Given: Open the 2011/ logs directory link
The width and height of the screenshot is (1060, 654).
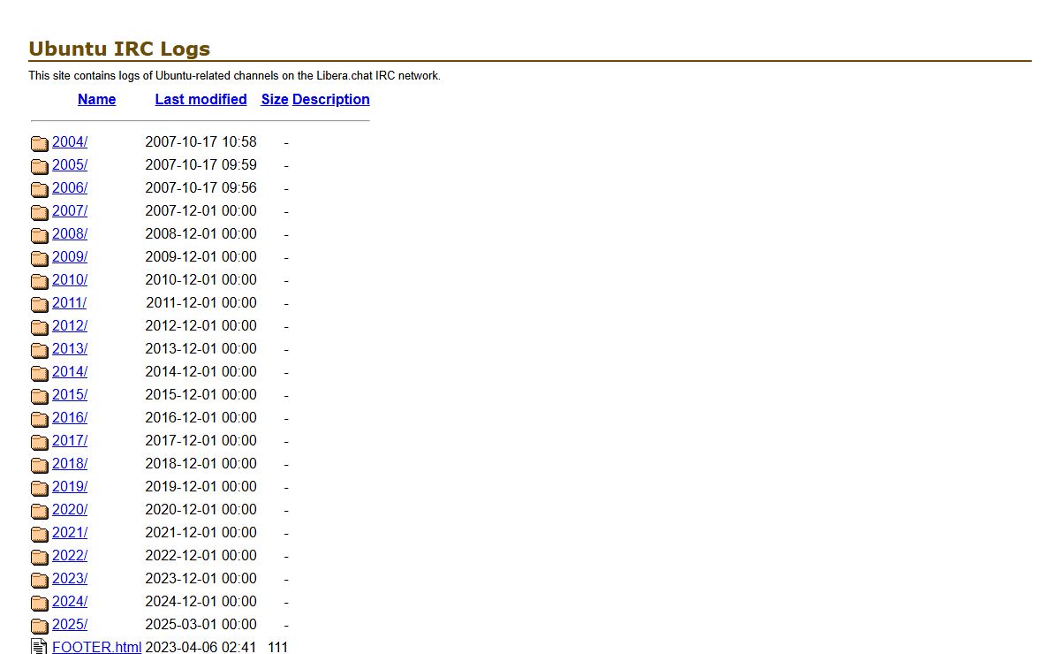Looking at the screenshot, I should [x=69, y=303].
